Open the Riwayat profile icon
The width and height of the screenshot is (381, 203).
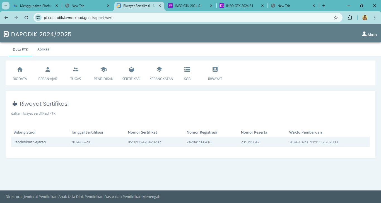(215, 70)
